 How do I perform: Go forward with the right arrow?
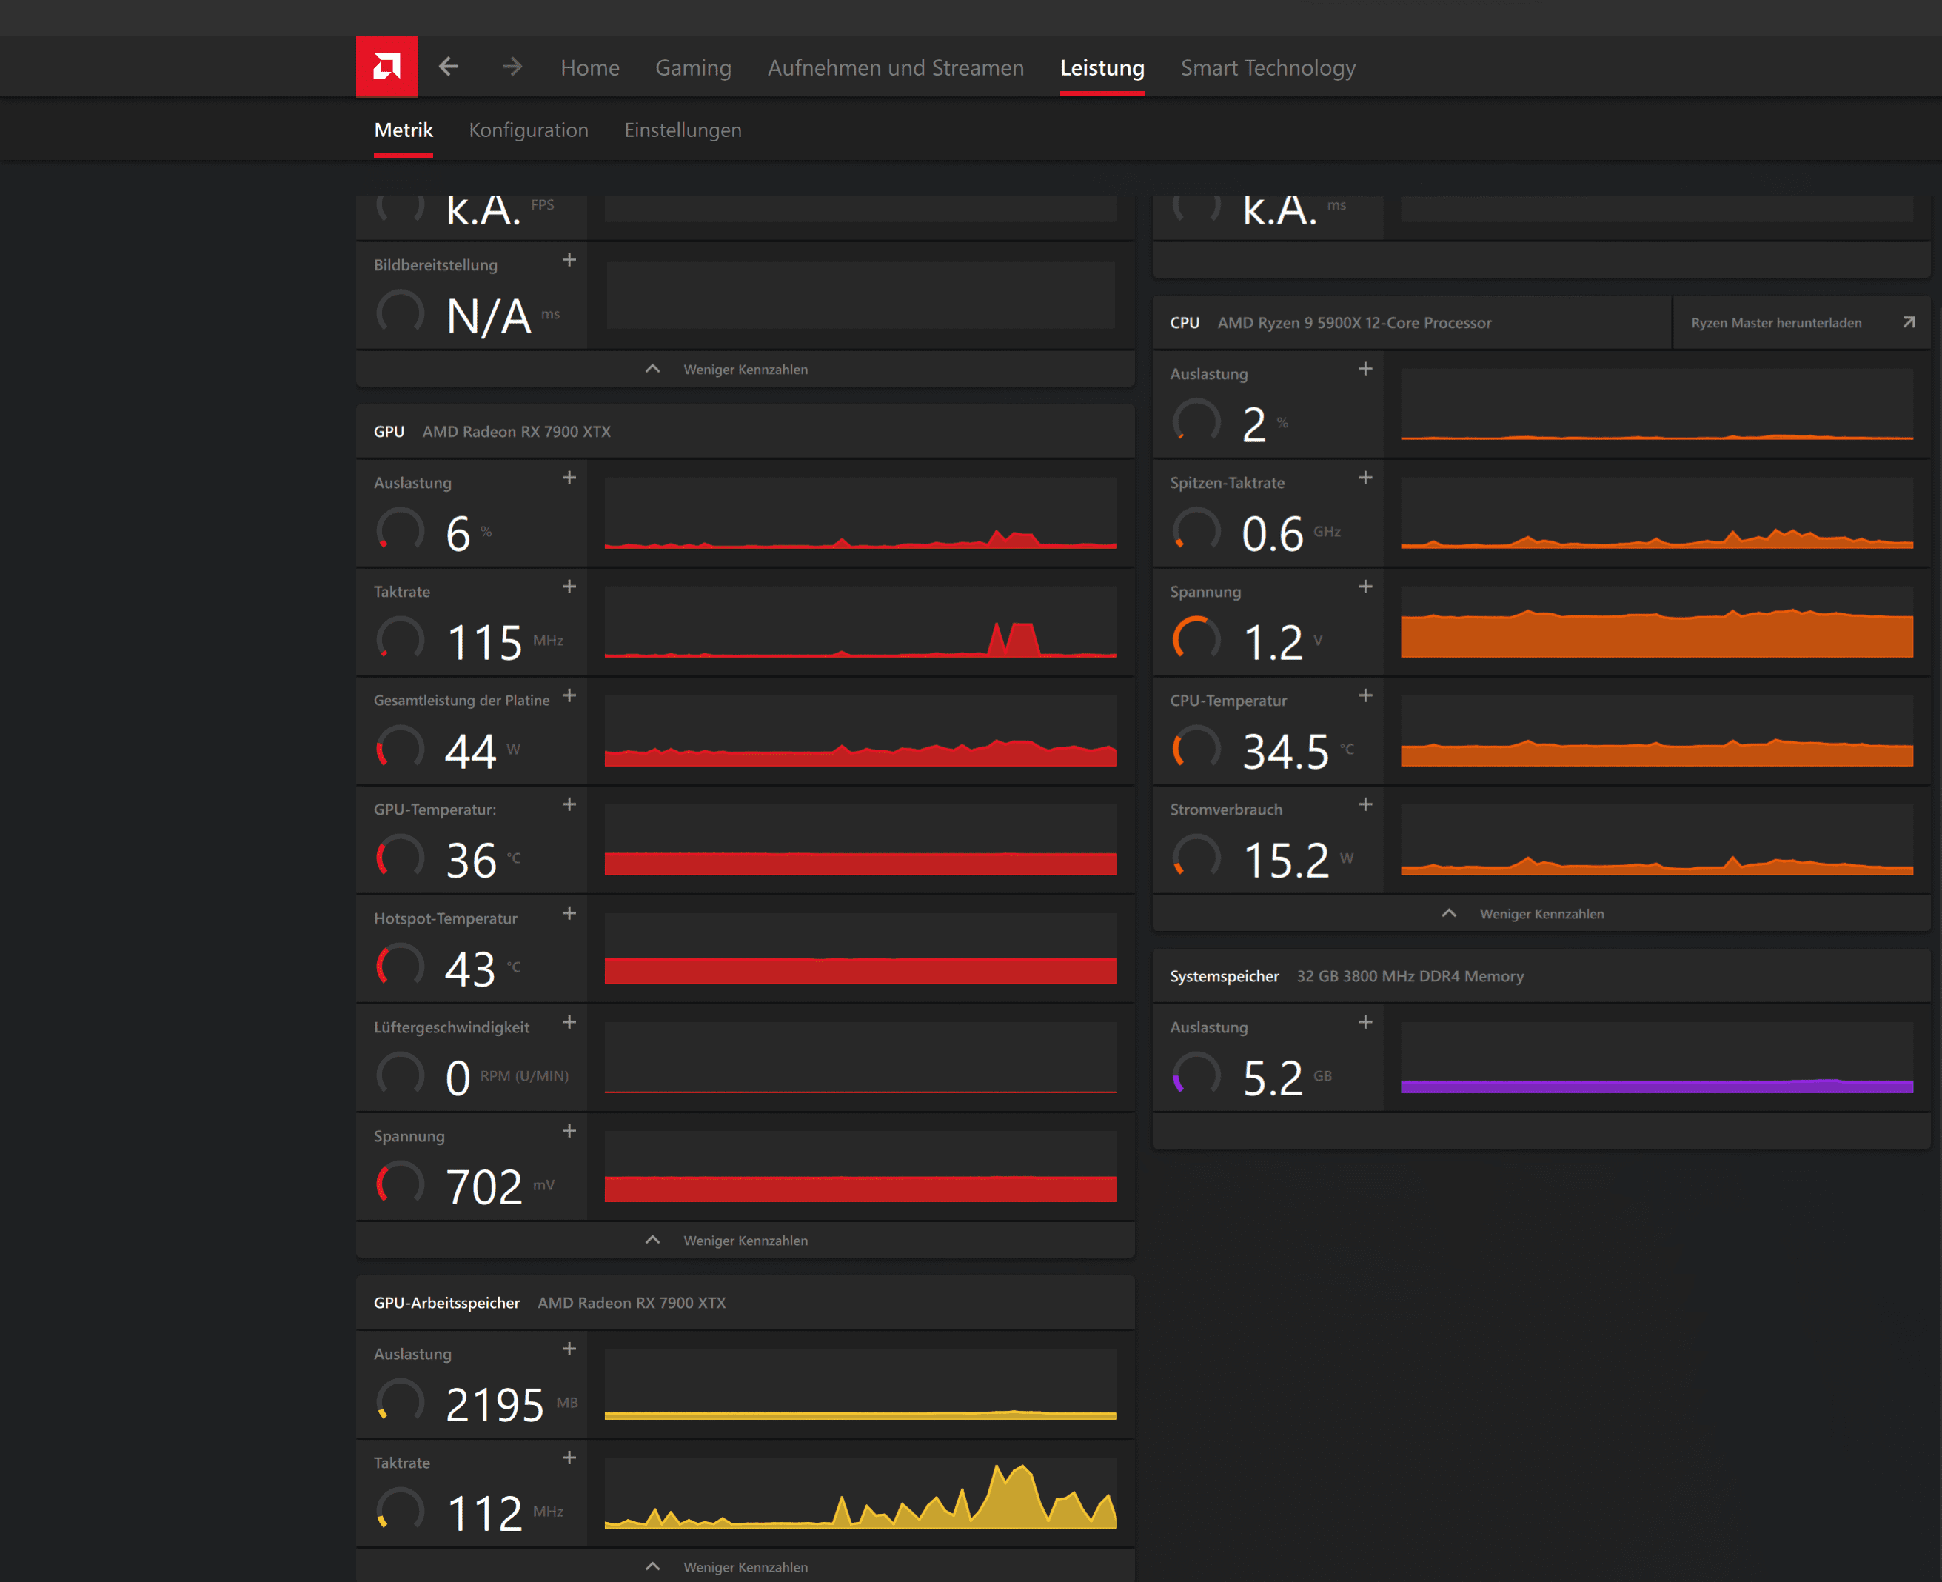pyautogui.click(x=512, y=67)
